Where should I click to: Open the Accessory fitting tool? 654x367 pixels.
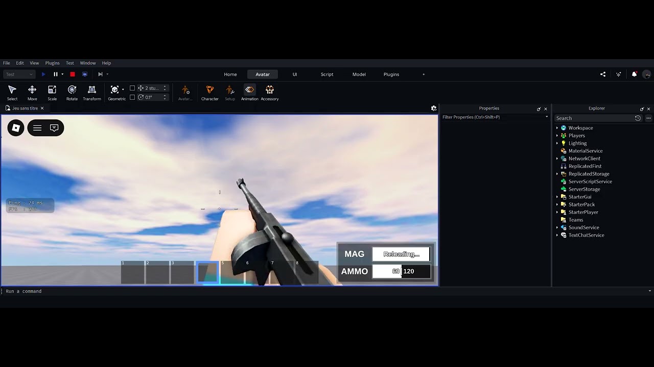click(270, 90)
